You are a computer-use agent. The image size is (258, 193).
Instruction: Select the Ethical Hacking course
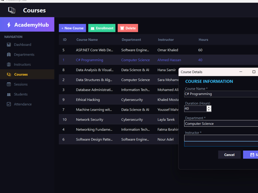coord(119,100)
